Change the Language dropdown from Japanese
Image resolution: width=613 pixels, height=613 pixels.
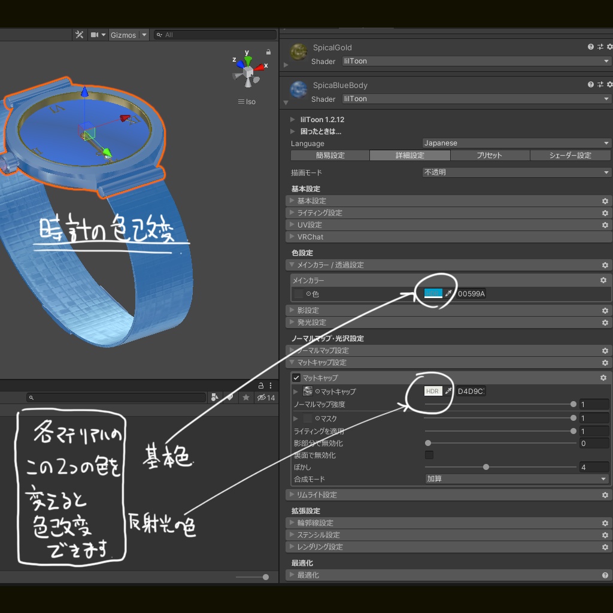click(x=515, y=143)
